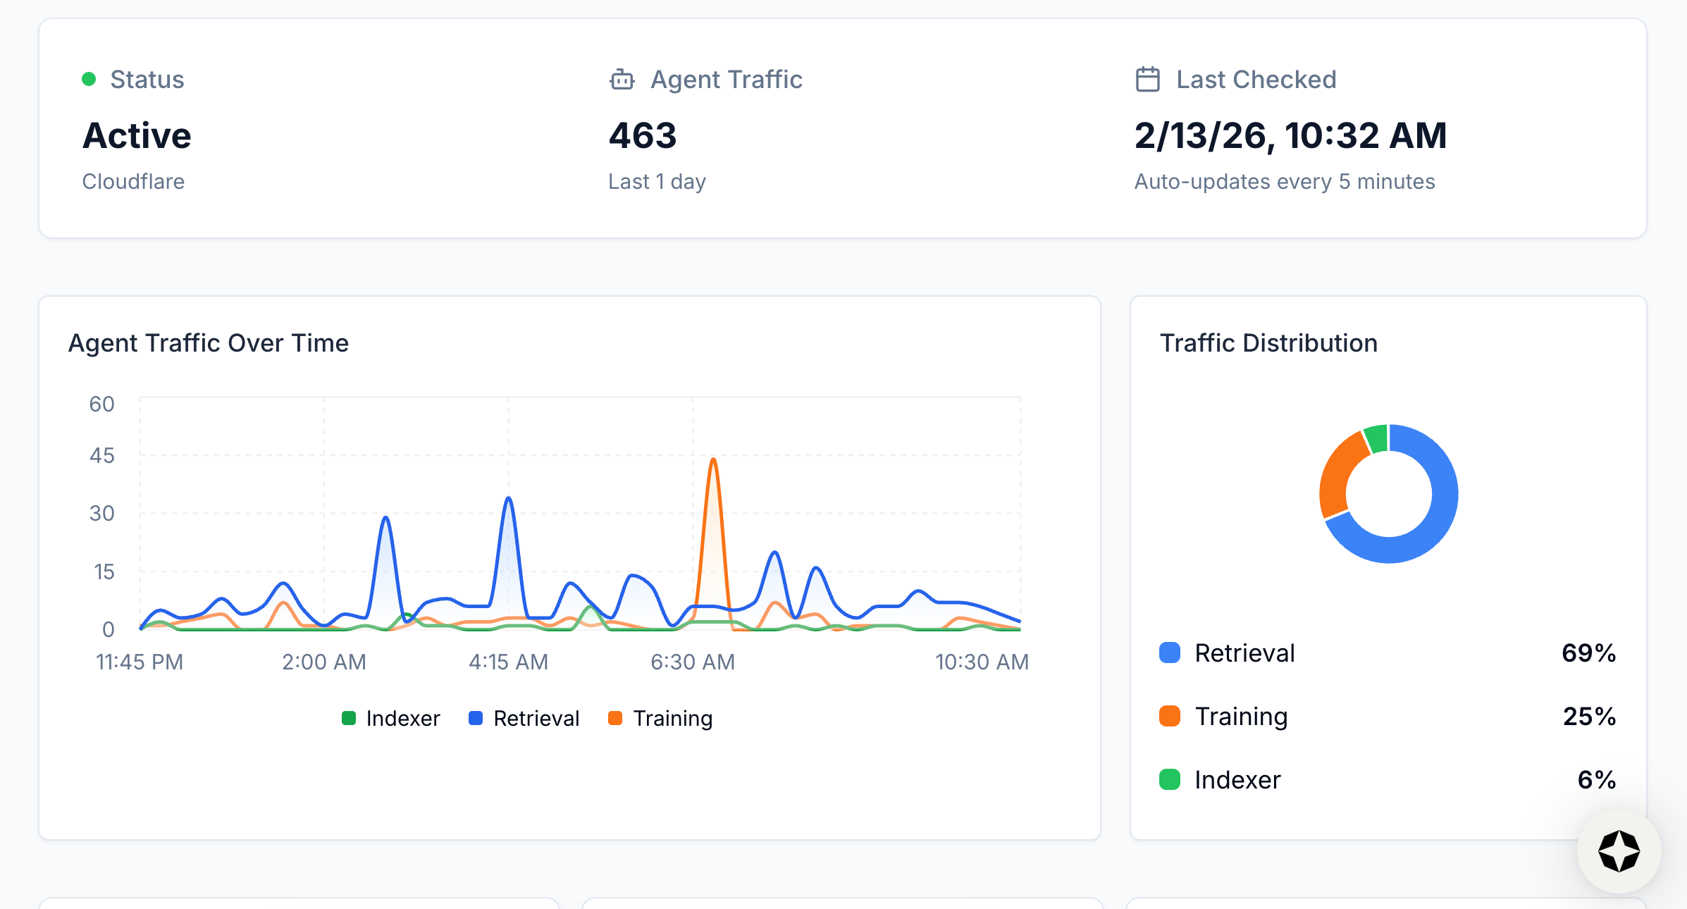Click the Agent Traffic Over Time title
Viewport: 1687px width, 909px height.
(209, 343)
